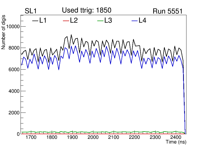Screen dimensions: 207x149
Task: Select the 'Number of digis' y-axis title
Action: tap(4, 35)
